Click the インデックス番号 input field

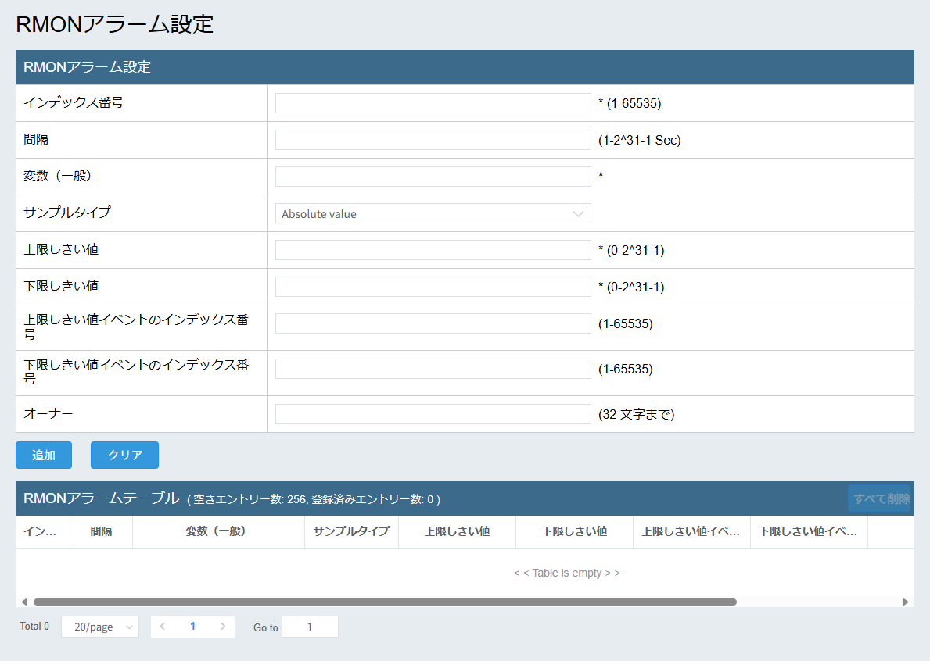coord(433,103)
